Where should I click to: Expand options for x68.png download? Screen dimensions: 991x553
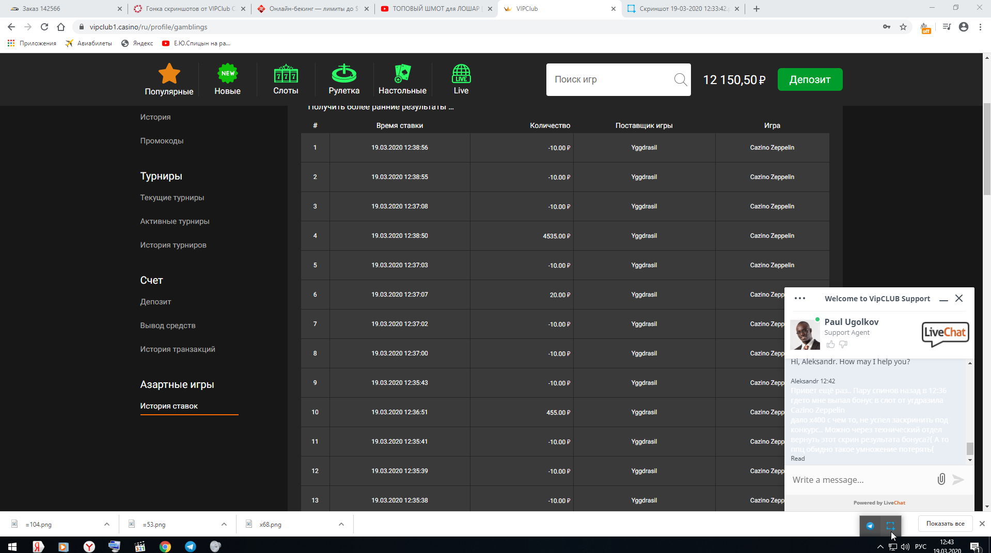[341, 524]
